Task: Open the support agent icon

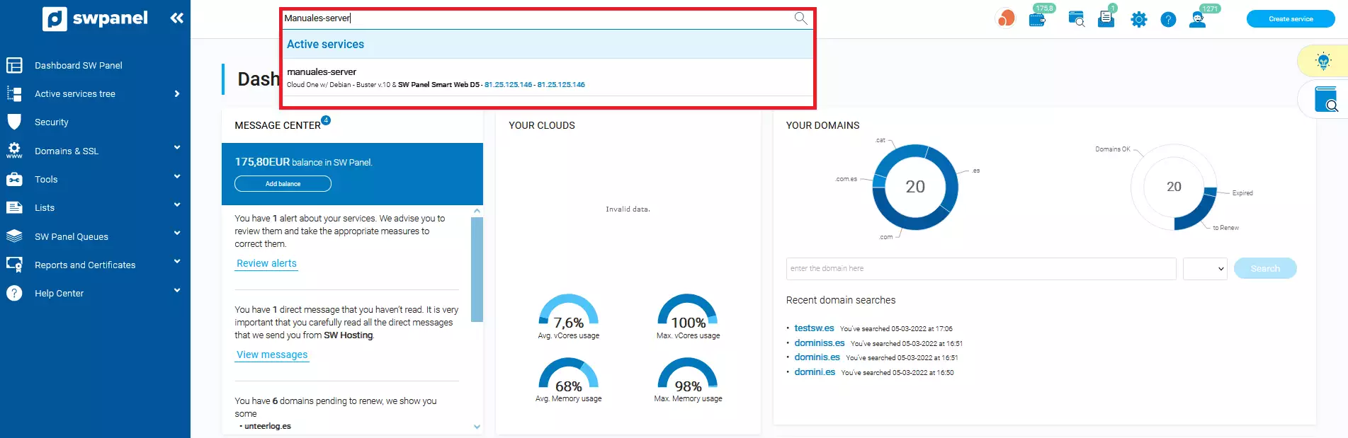Action: (1198, 20)
